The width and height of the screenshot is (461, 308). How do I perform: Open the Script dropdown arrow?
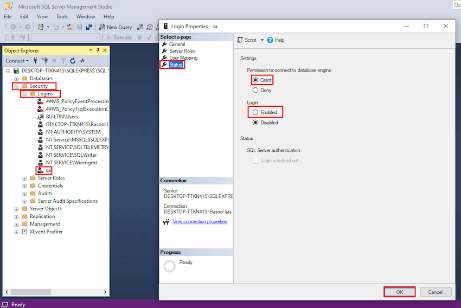click(262, 40)
